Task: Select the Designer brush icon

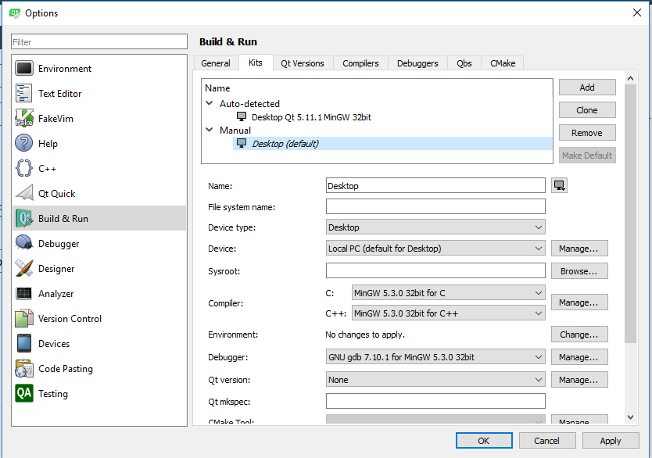Action: tap(24, 269)
